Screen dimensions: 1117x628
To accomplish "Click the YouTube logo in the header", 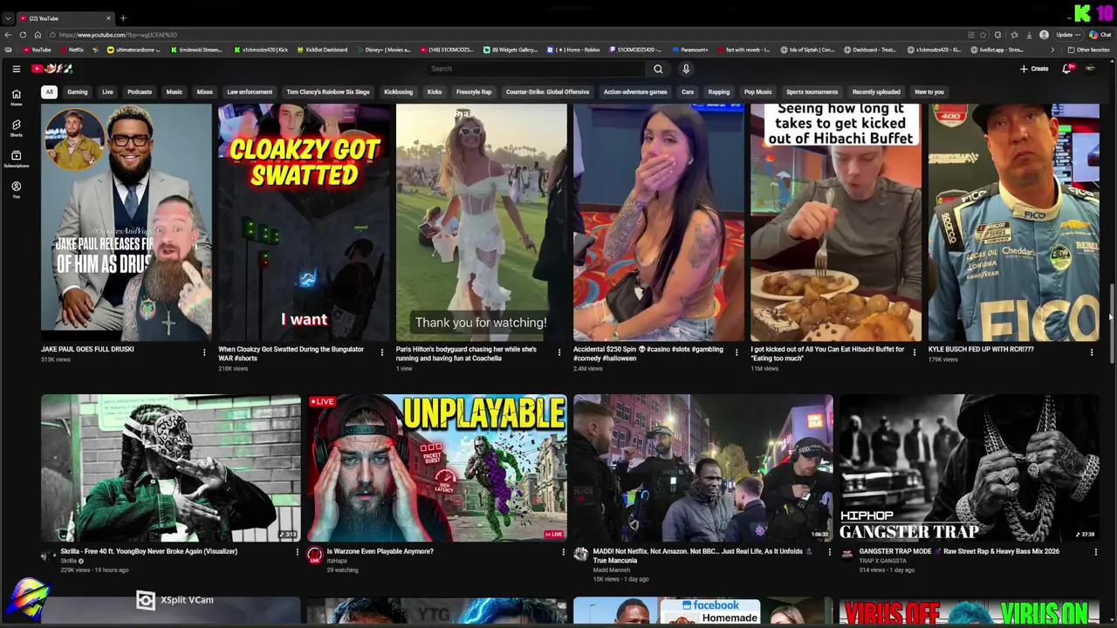I will [x=52, y=69].
